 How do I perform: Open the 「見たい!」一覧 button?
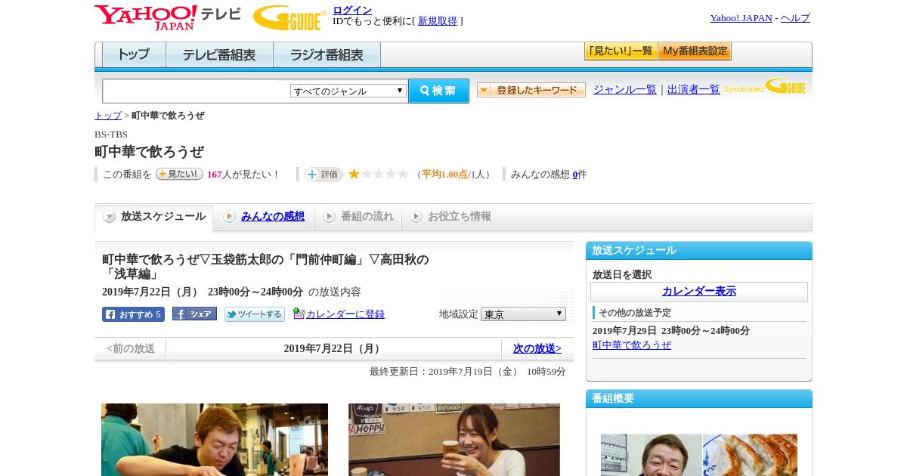click(x=621, y=51)
